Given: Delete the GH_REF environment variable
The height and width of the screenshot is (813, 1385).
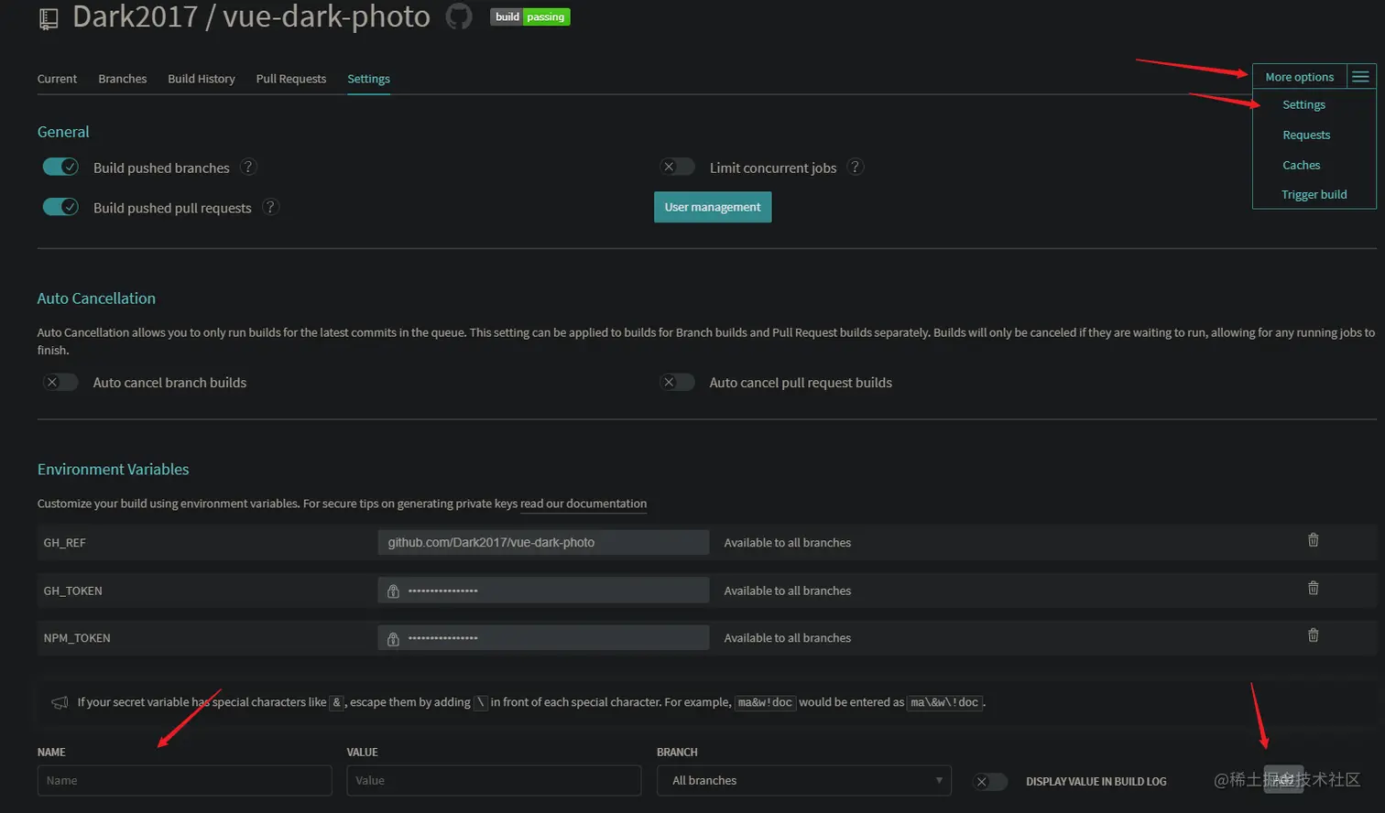Looking at the screenshot, I should pos(1313,540).
